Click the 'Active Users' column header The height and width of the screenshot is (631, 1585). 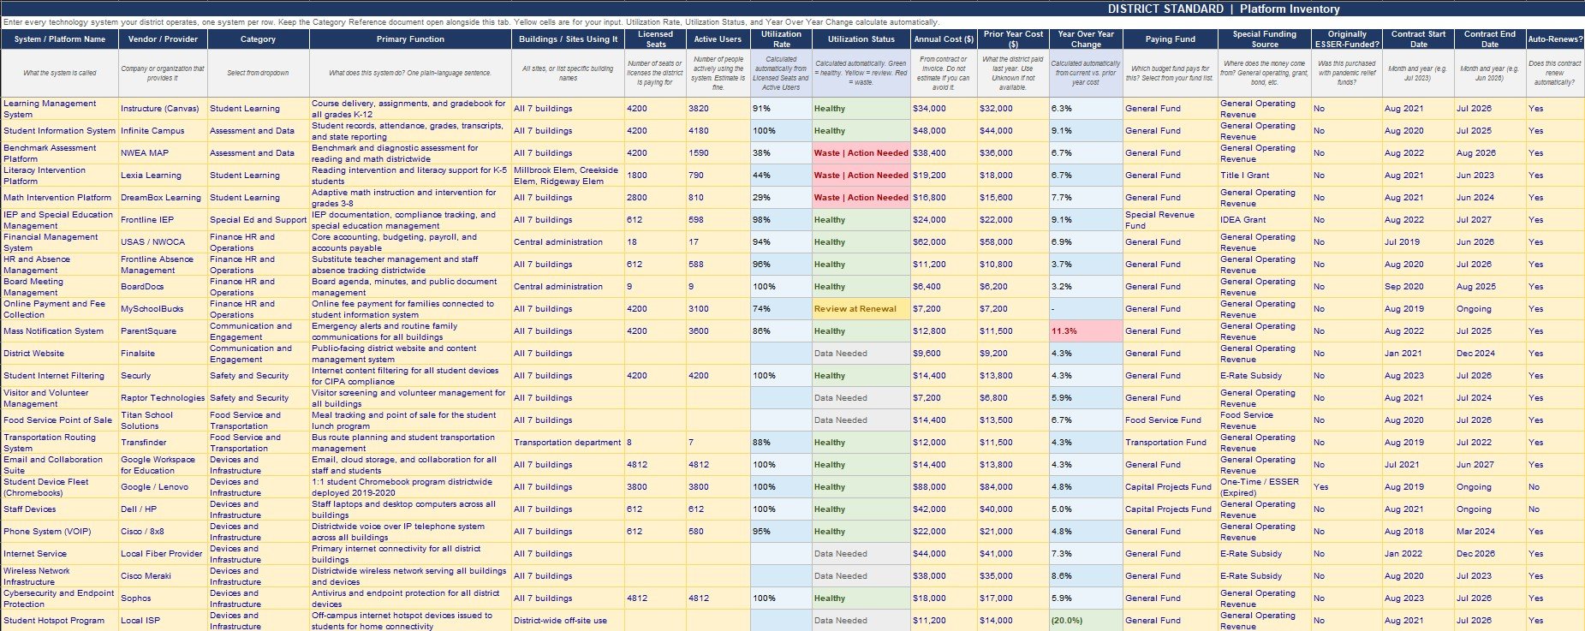point(718,39)
